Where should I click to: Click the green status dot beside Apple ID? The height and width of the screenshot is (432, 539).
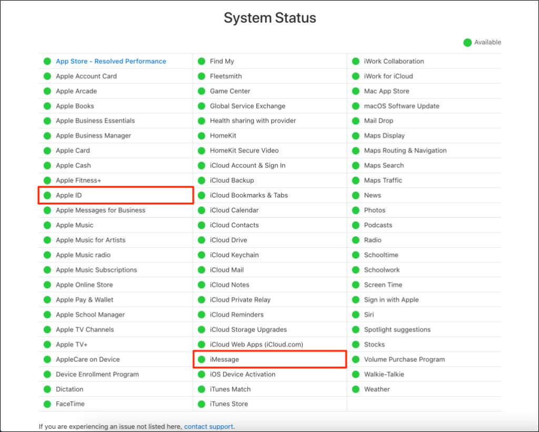click(x=47, y=195)
